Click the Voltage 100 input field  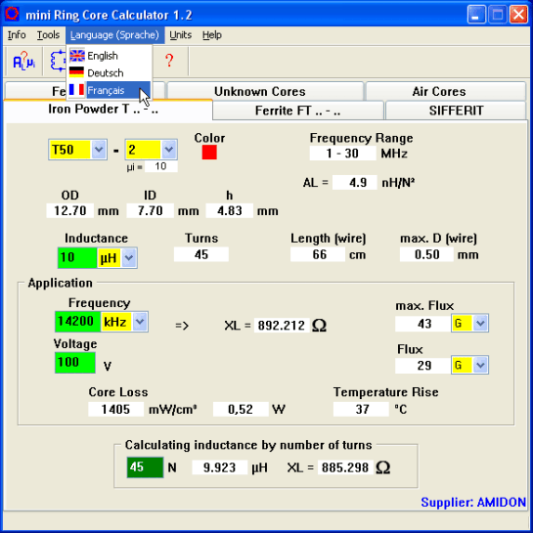click(x=75, y=363)
